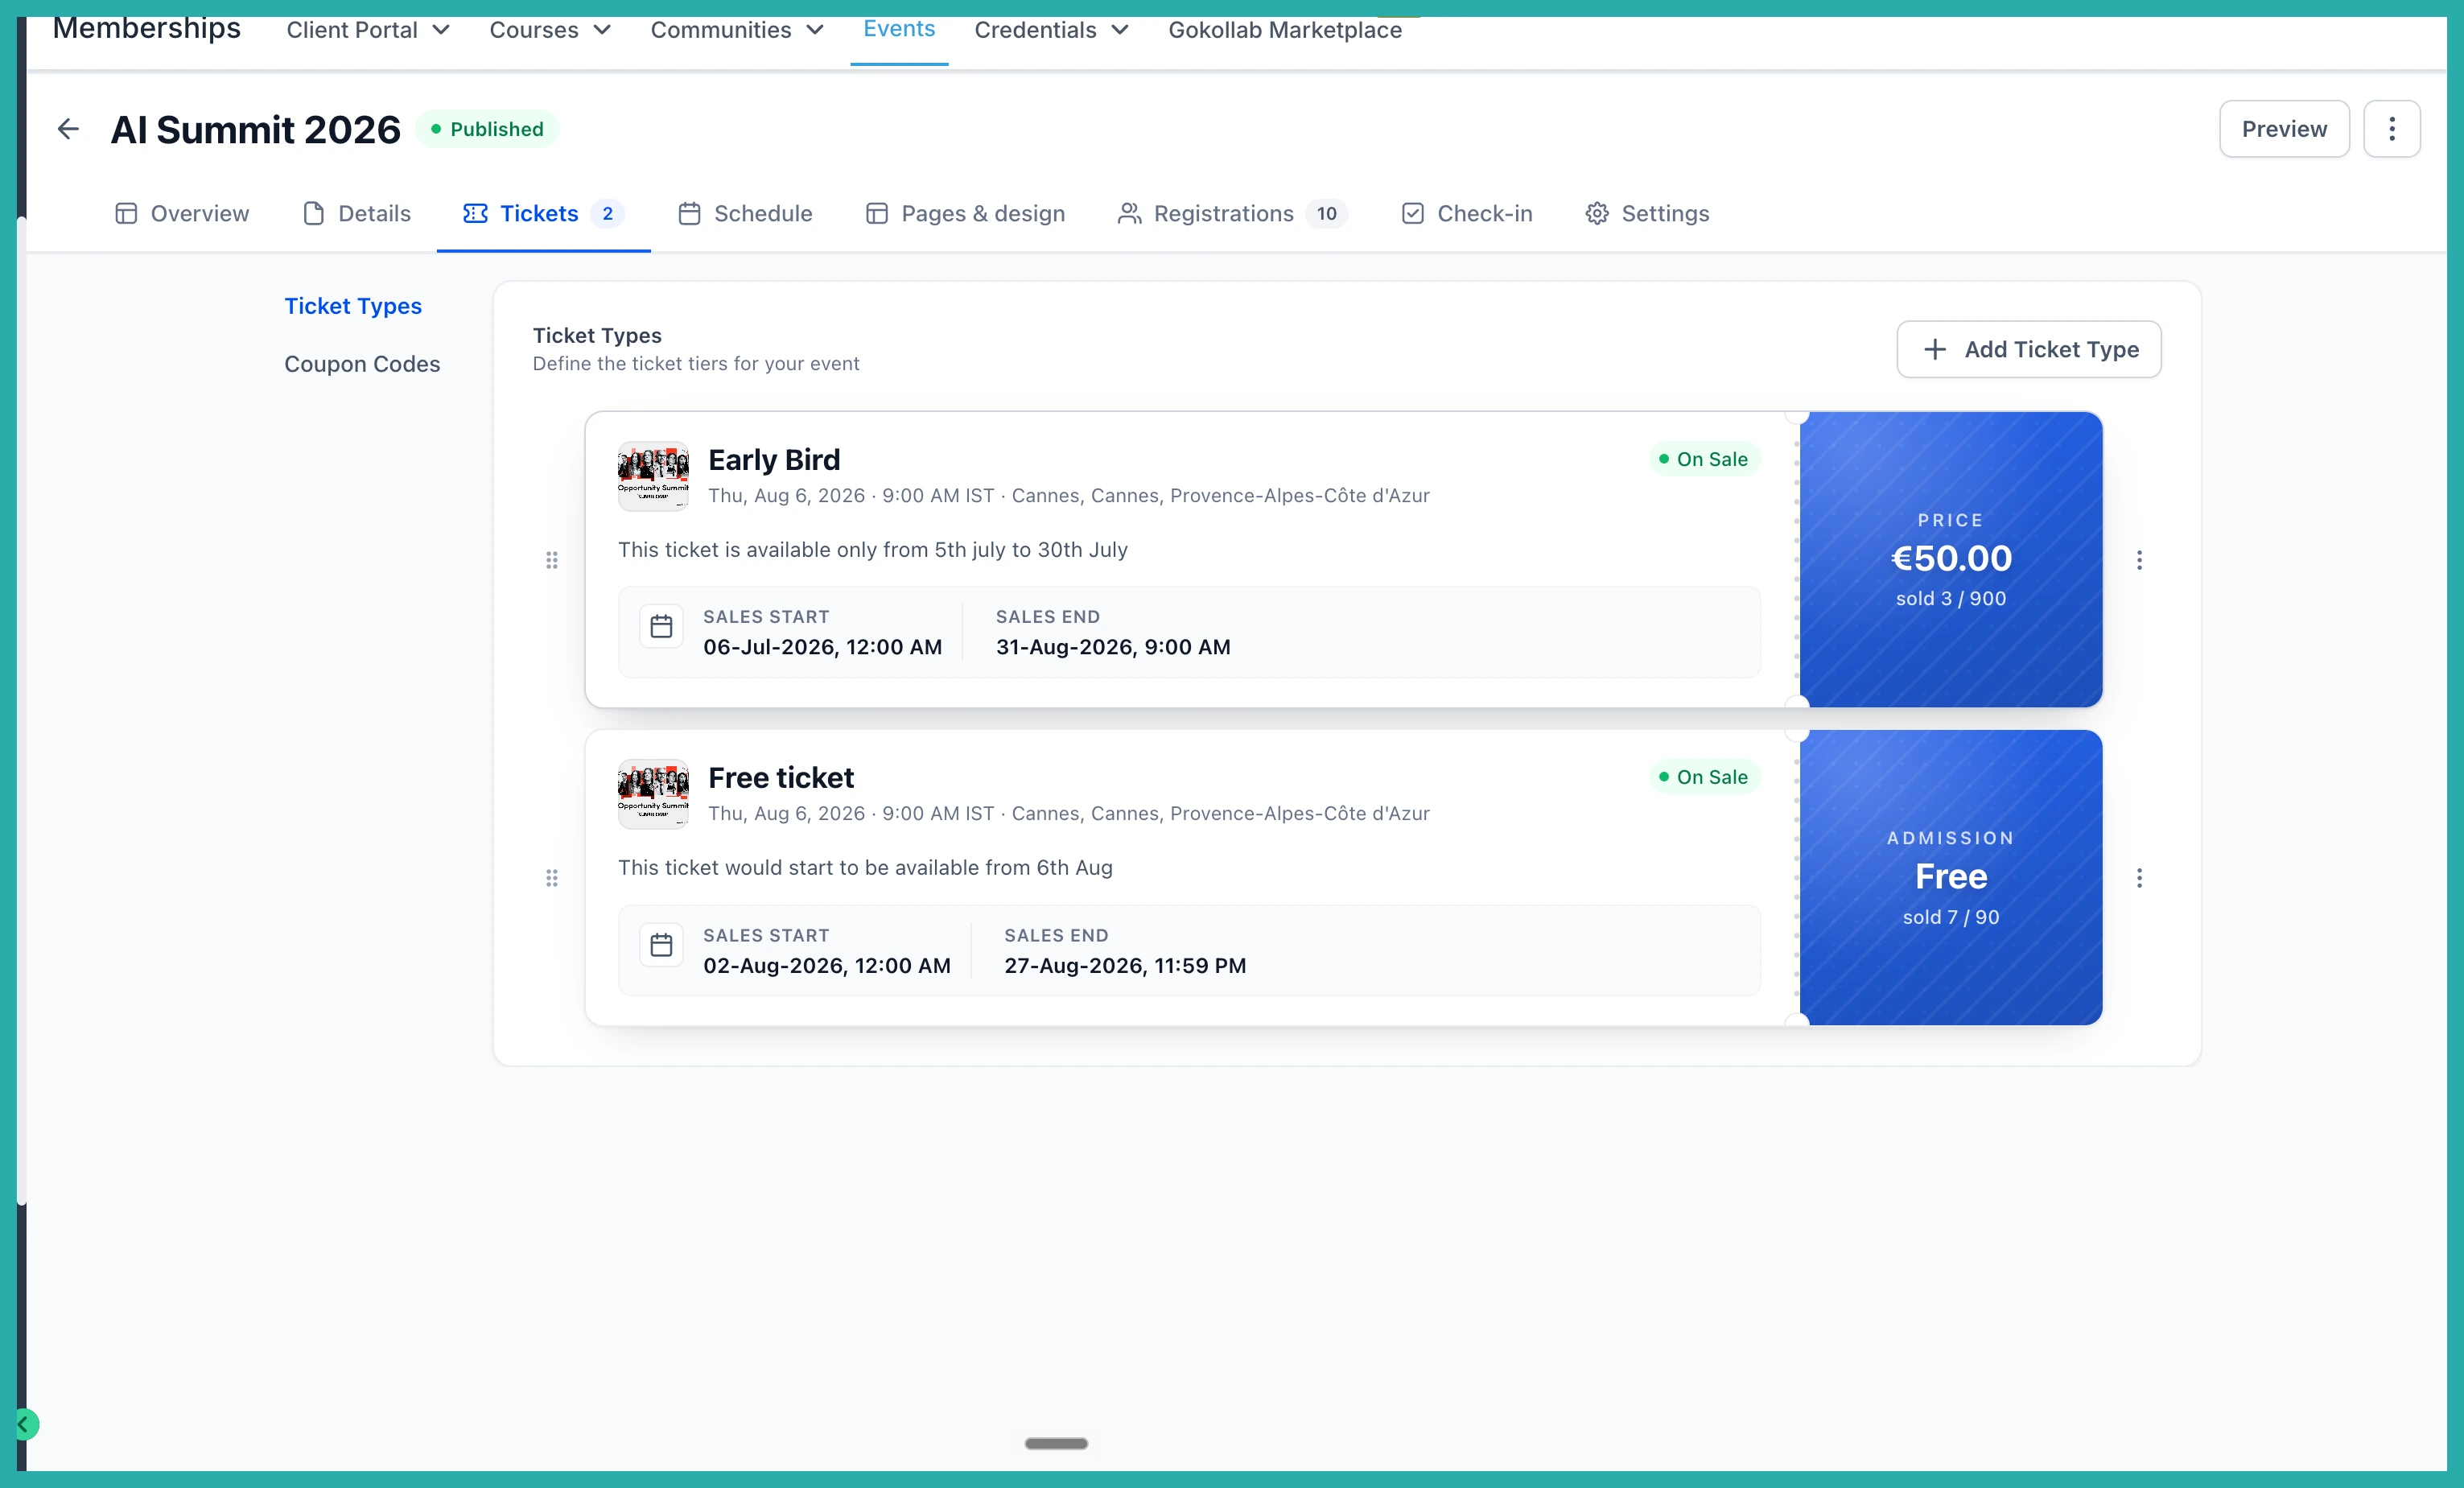Open the Pages & design tab
This screenshot has width=2464, height=1488.
pyautogui.click(x=965, y=213)
